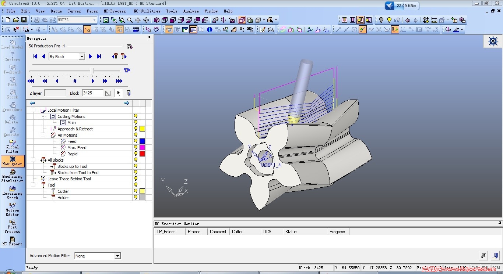
Task: Open the Curves menu
Action: click(x=74, y=11)
